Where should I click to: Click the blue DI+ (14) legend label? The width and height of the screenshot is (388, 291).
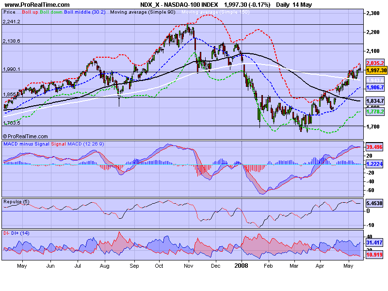pyautogui.click(x=20, y=233)
